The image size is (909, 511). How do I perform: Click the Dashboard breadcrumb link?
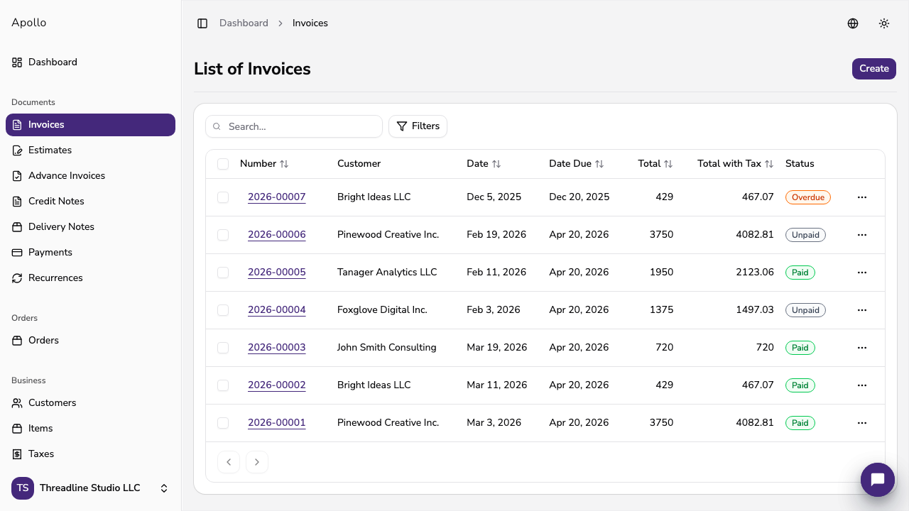pos(244,23)
